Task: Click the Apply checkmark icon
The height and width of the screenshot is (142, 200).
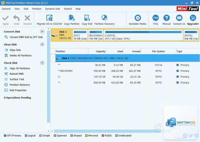Action: pos(6,18)
